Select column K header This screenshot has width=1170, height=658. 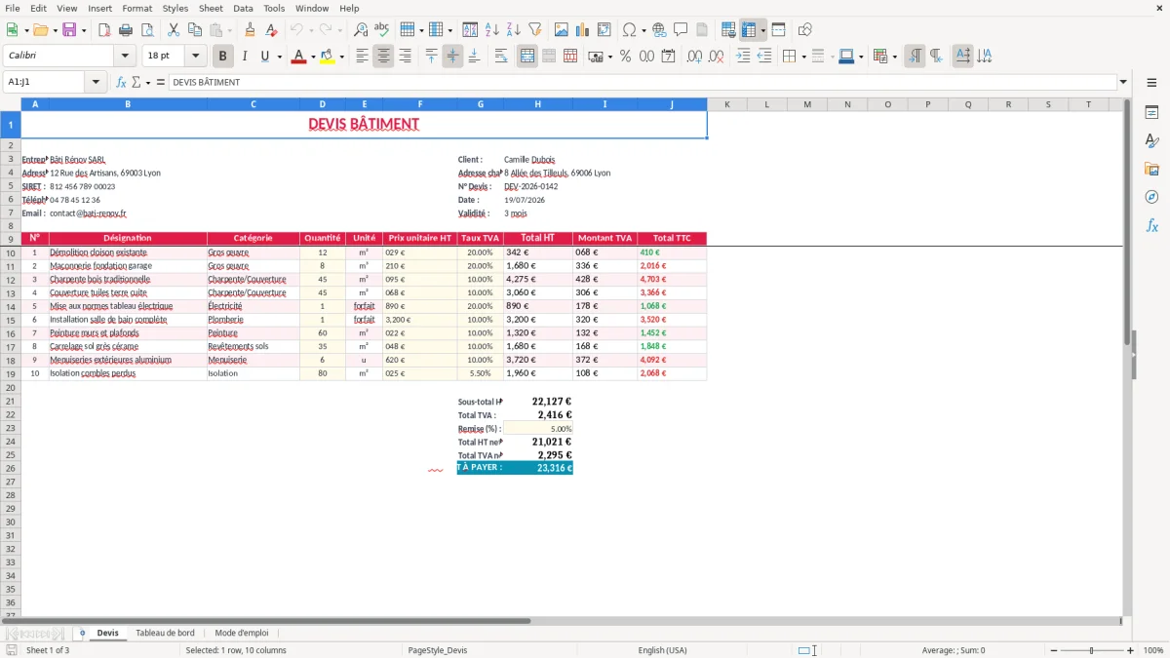(x=726, y=104)
